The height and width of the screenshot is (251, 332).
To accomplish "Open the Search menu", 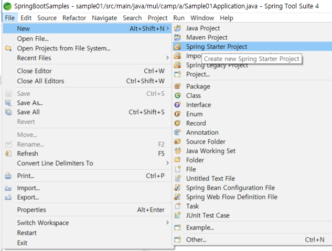I will tap(132, 18).
